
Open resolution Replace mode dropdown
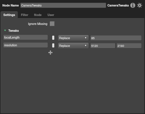[73, 46]
